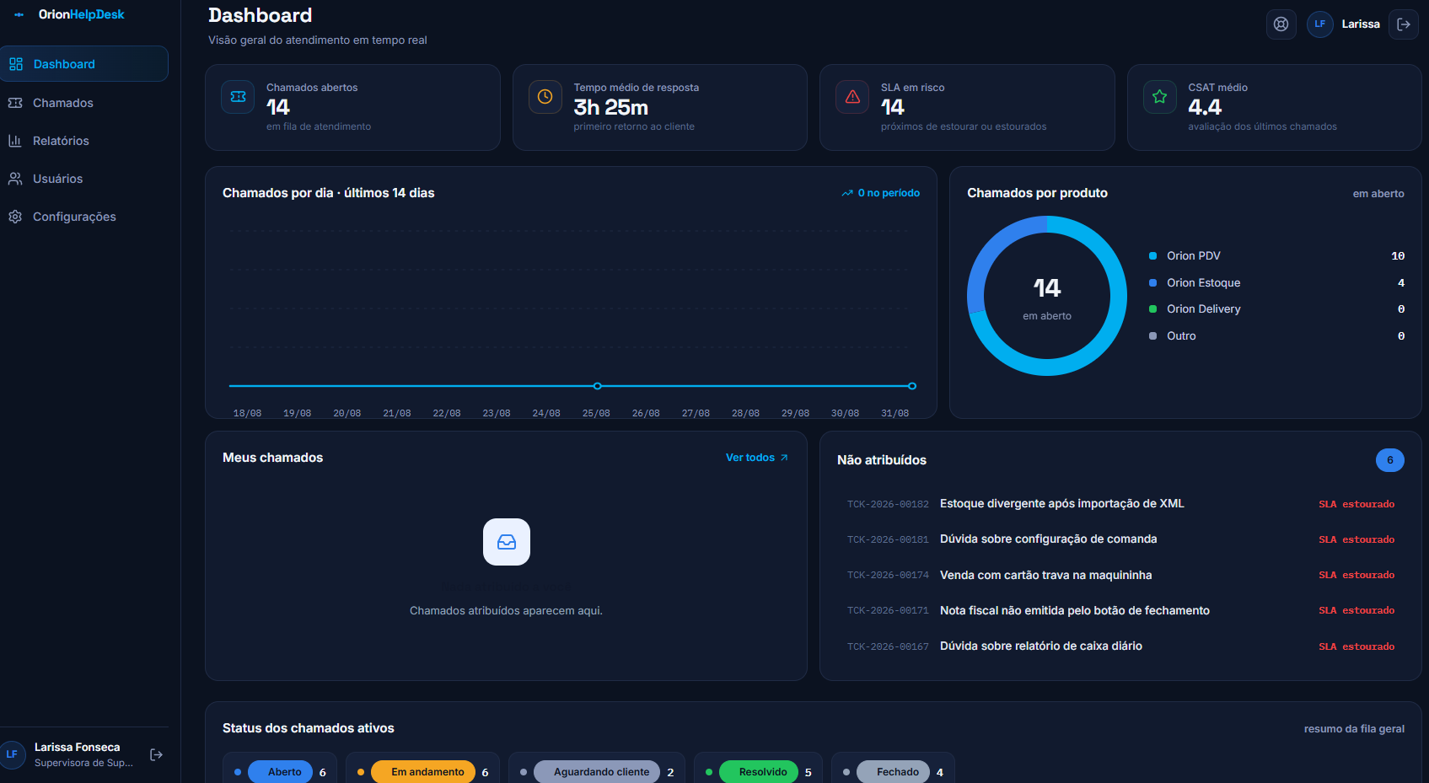Open ticket 'Venda com cartão trava na maquininha'

coord(1120,575)
